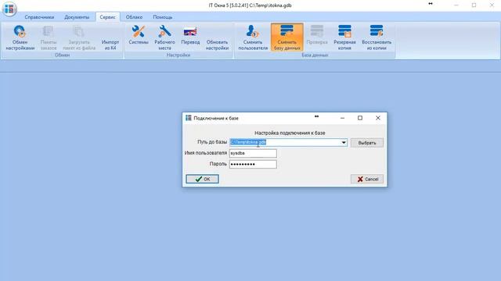The image size is (501, 281).
Task: Click the greyed Проверка icon
Action: pos(316,35)
